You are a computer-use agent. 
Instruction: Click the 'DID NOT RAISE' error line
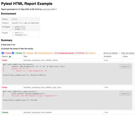point(34,96)
